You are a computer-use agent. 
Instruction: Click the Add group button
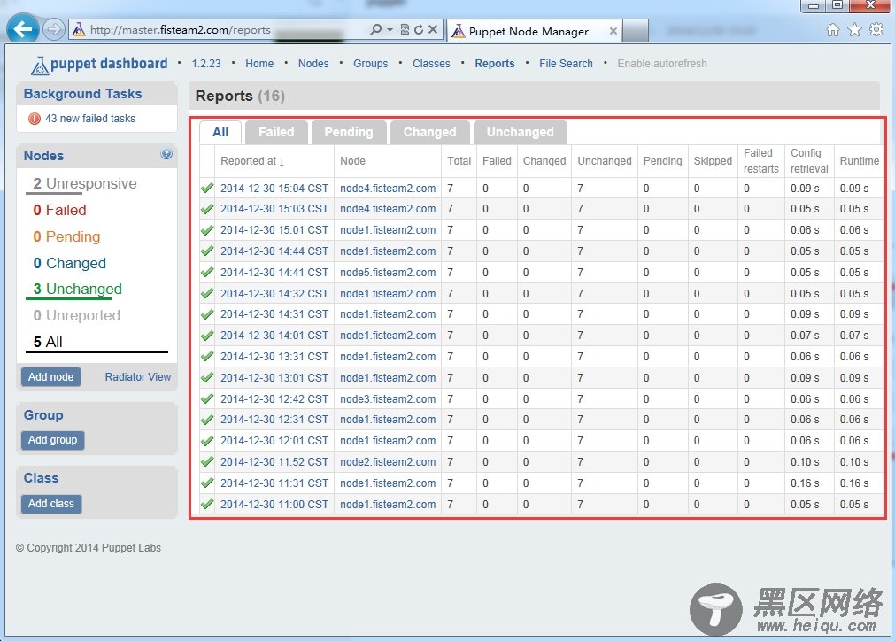pyautogui.click(x=52, y=440)
